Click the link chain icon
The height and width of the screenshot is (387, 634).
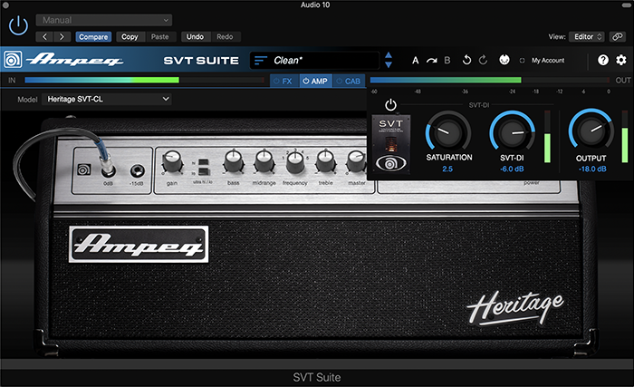[x=617, y=37]
